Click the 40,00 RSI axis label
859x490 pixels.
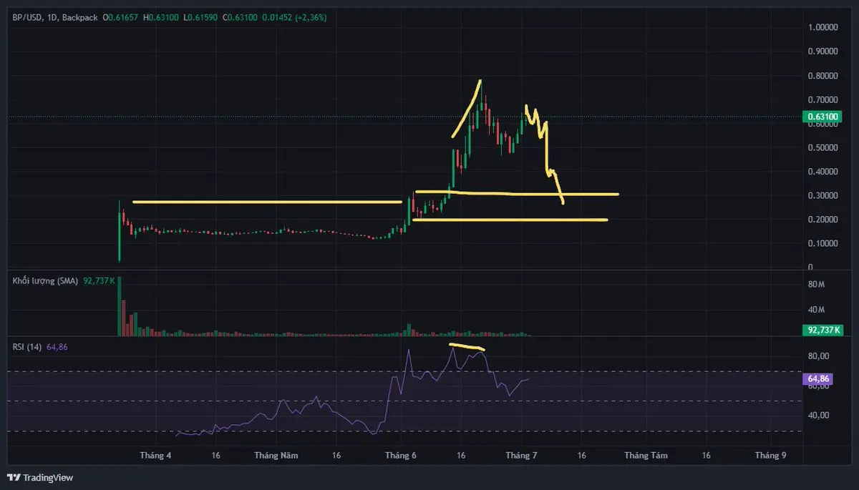[819, 415]
